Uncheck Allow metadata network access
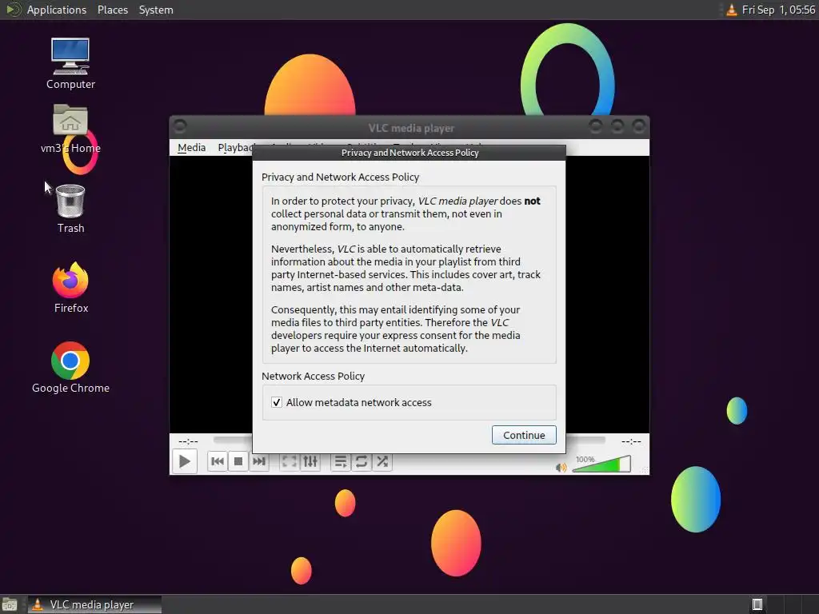Viewport: 819px width, 614px height. (x=277, y=403)
